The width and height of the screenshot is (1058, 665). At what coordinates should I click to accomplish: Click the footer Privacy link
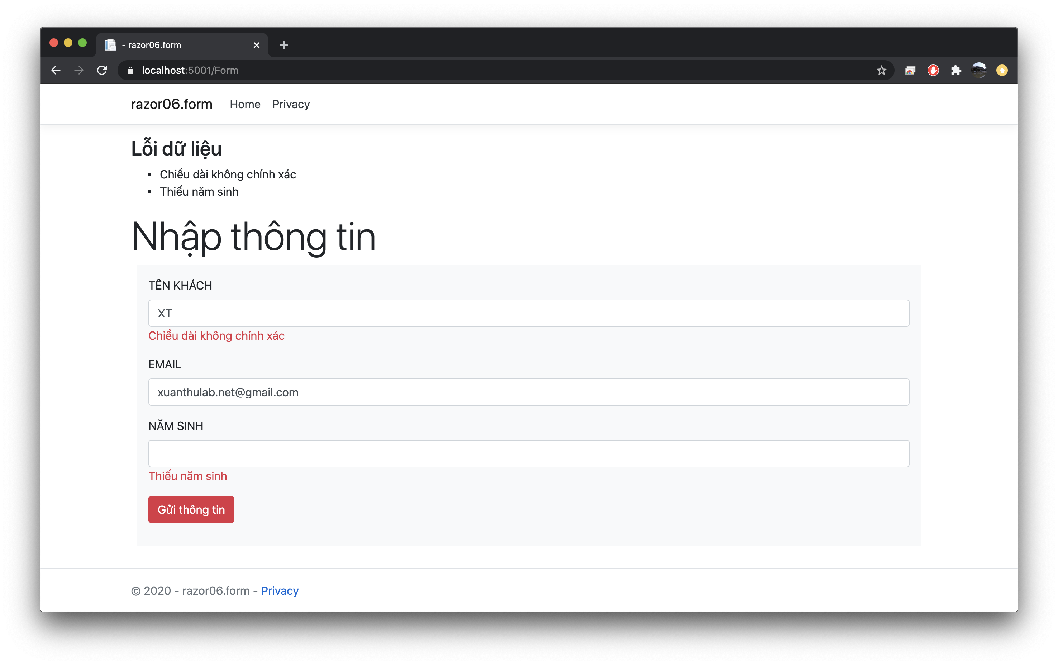pos(280,591)
